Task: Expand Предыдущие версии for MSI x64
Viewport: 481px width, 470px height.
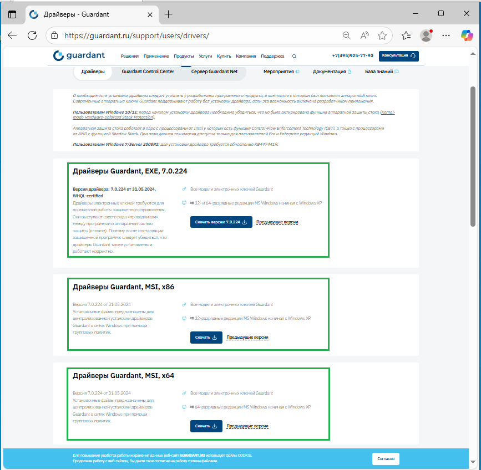Action: click(x=247, y=426)
